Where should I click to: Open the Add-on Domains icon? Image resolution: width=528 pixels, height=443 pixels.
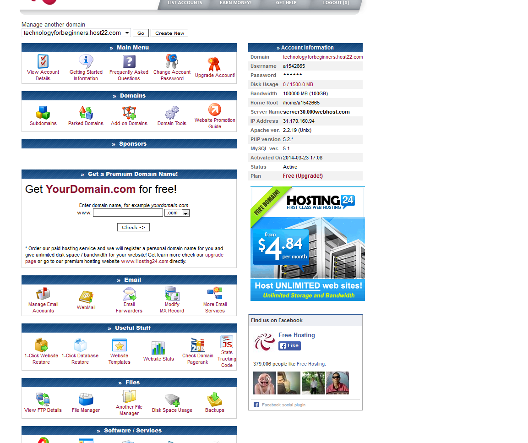129,113
